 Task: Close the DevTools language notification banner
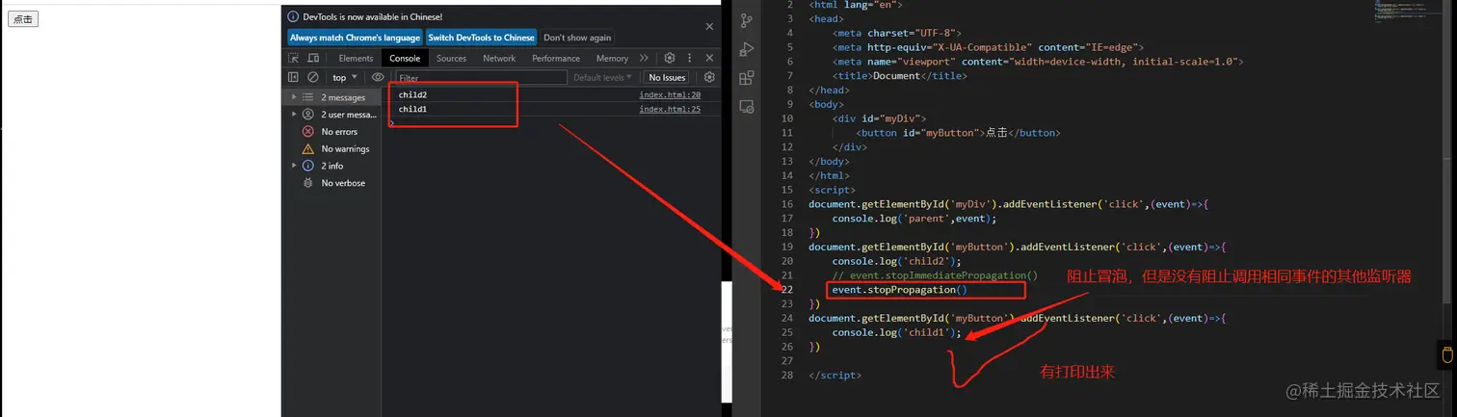pos(710,27)
